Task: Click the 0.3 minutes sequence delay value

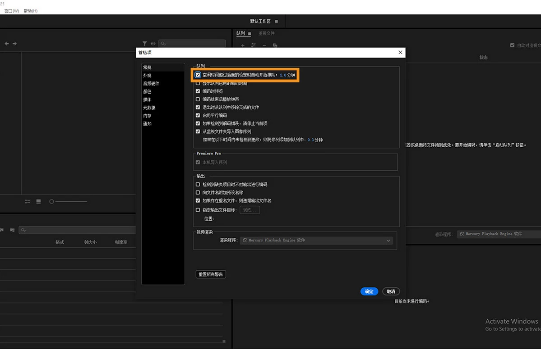Action: pos(310,140)
